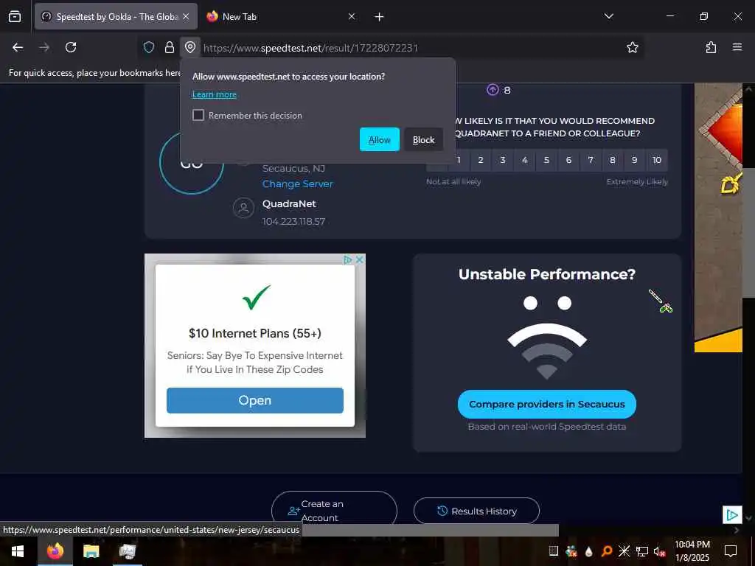Open the Firefox hamburger menu
The height and width of the screenshot is (566, 755).
(737, 47)
